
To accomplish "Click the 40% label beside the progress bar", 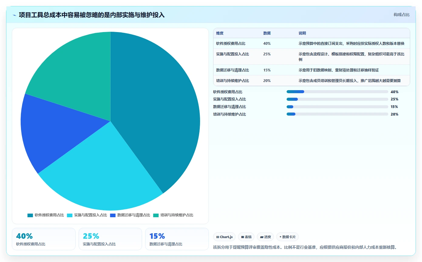I will coord(395,92).
